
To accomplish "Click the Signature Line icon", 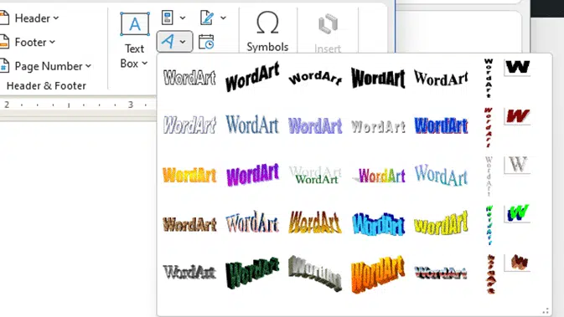I will pos(206,18).
